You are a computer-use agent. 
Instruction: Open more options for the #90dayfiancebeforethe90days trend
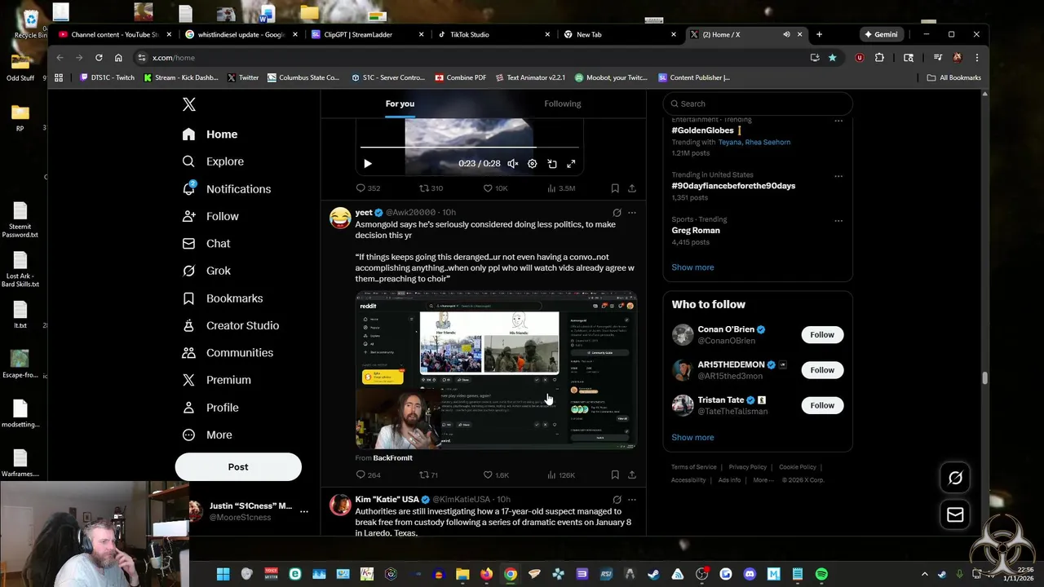click(838, 175)
